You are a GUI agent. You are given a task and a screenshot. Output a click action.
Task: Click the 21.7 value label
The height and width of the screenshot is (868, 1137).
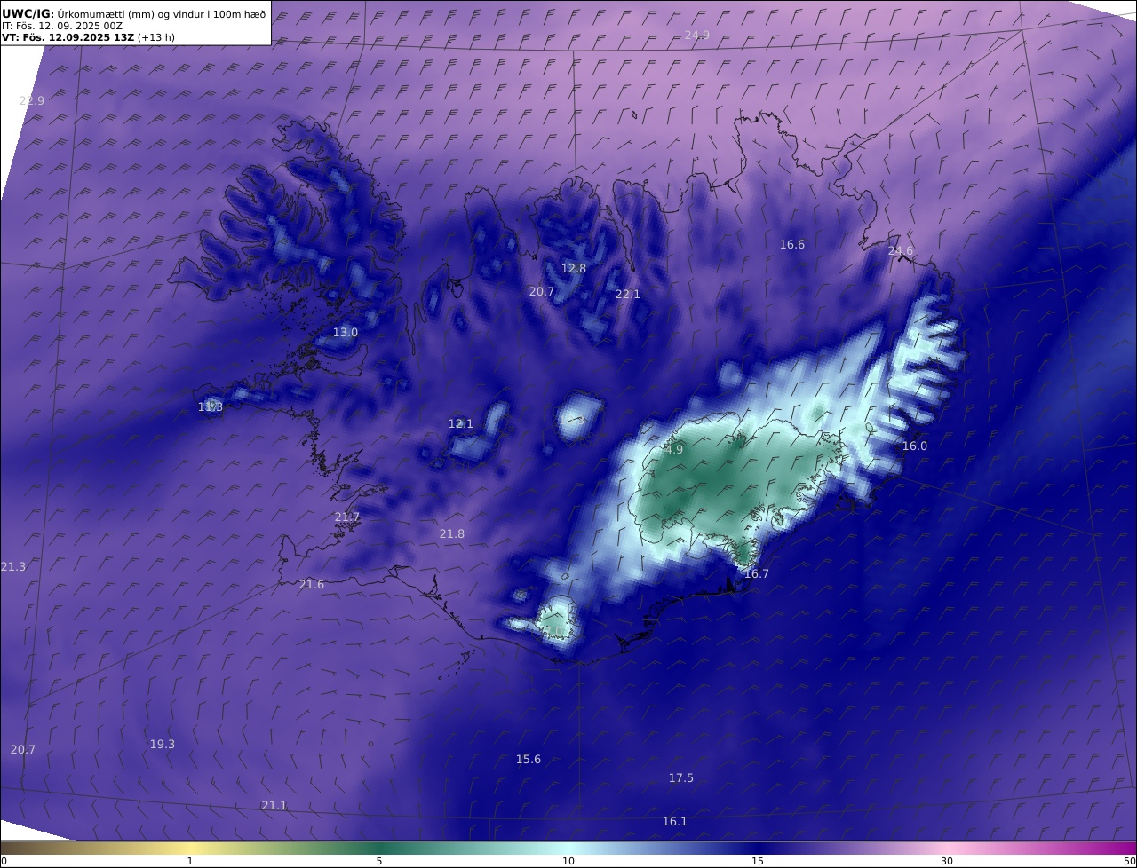(347, 517)
